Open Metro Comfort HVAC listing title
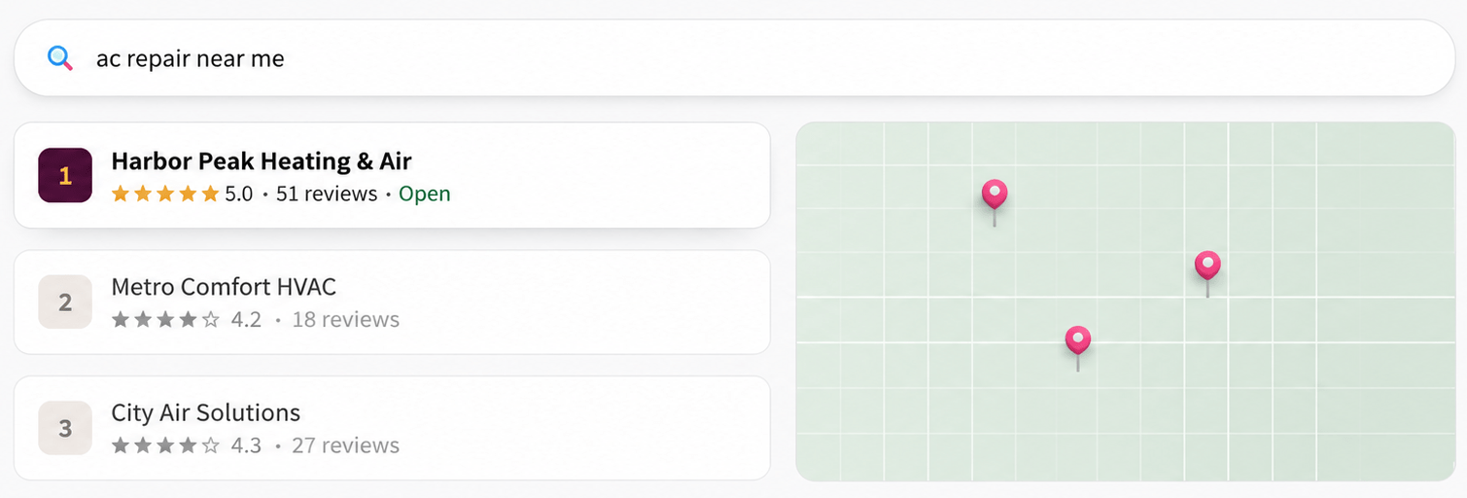This screenshot has height=498, width=1467. coord(224,287)
